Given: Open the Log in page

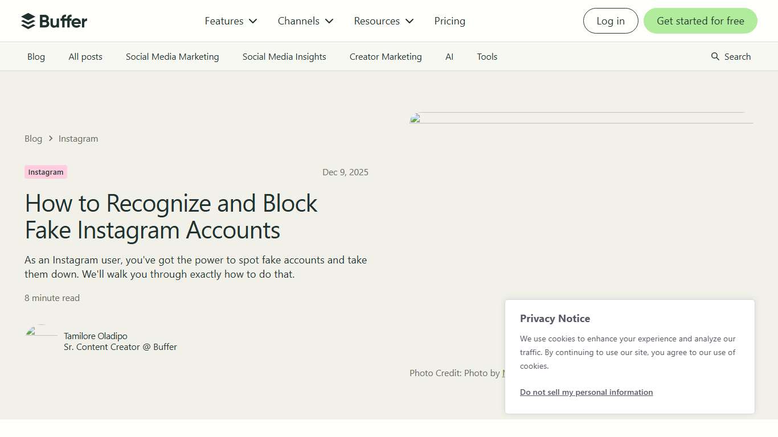Looking at the screenshot, I should (x=610, y=20).
